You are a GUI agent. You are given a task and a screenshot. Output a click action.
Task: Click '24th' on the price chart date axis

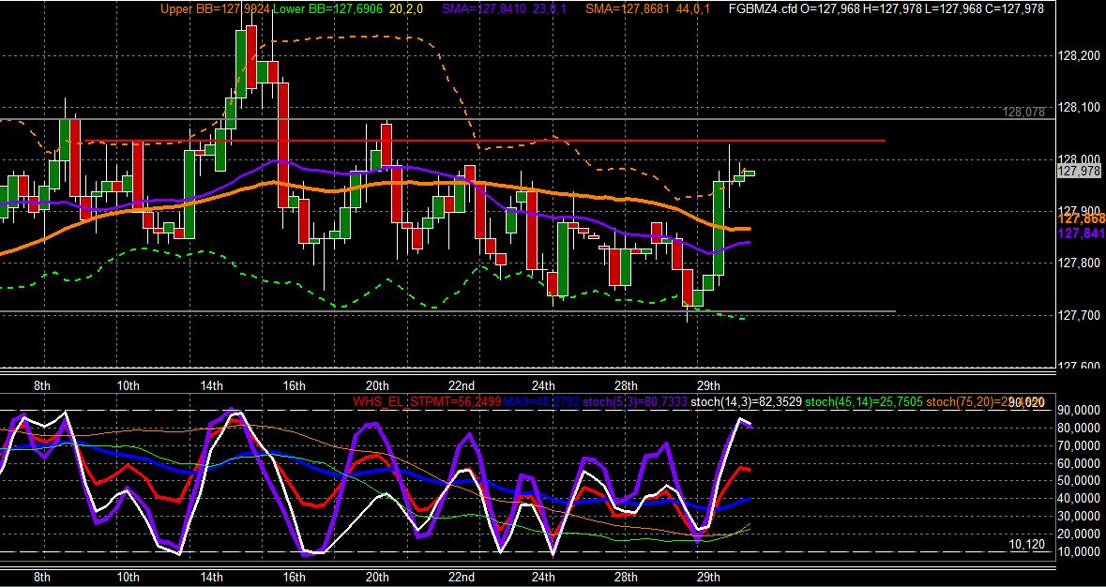pos(543,385)
